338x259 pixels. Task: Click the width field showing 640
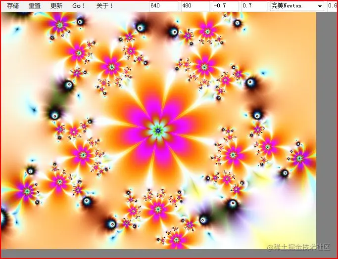(164, 6)
